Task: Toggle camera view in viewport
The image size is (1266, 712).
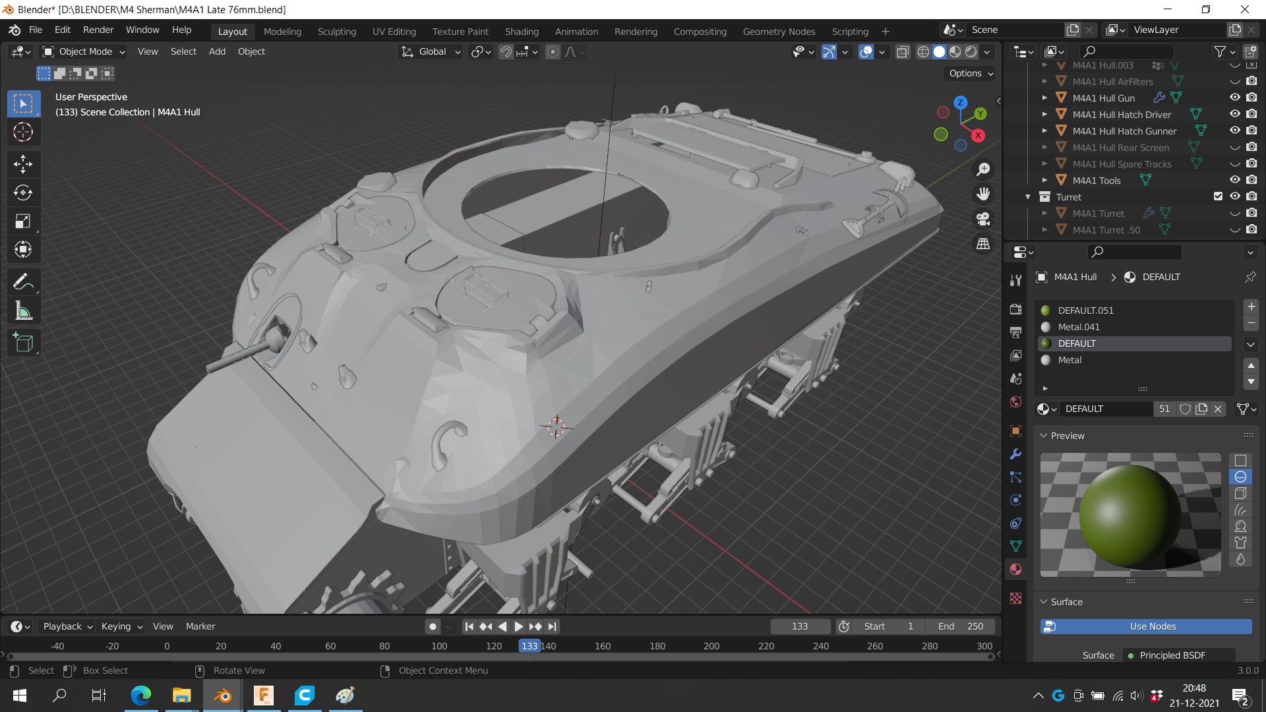Action: point(983,218)
